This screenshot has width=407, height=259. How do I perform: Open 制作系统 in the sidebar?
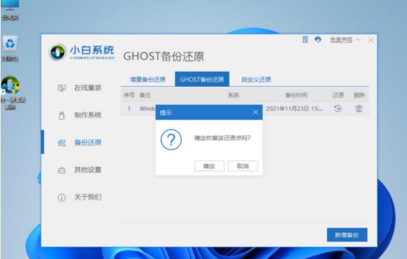(x=88, y=115)
